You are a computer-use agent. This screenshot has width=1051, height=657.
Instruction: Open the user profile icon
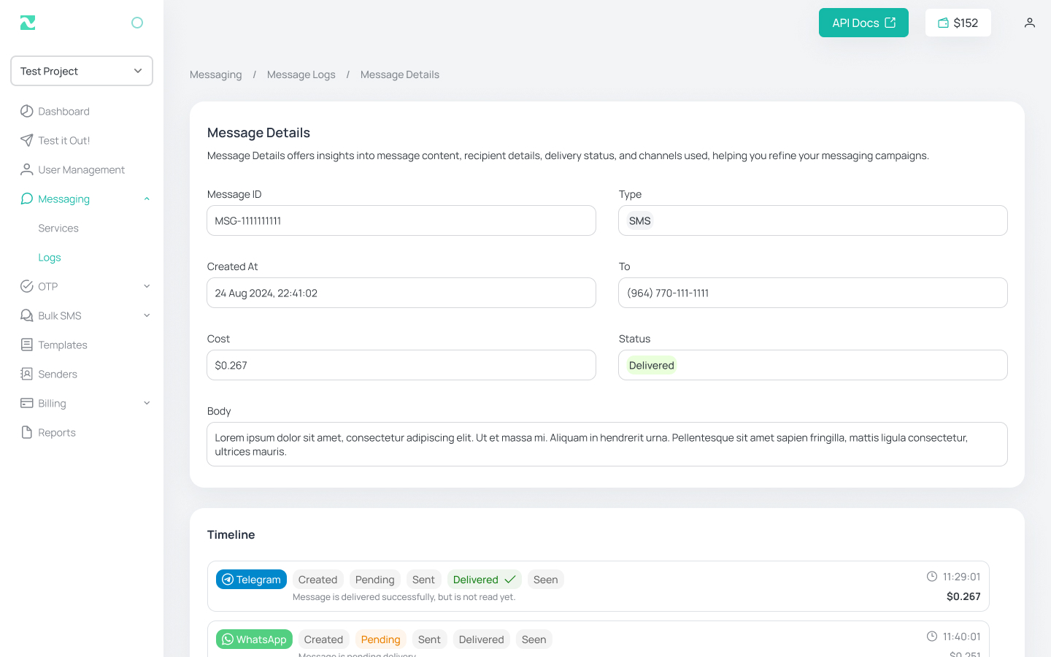pos(1030,23)
